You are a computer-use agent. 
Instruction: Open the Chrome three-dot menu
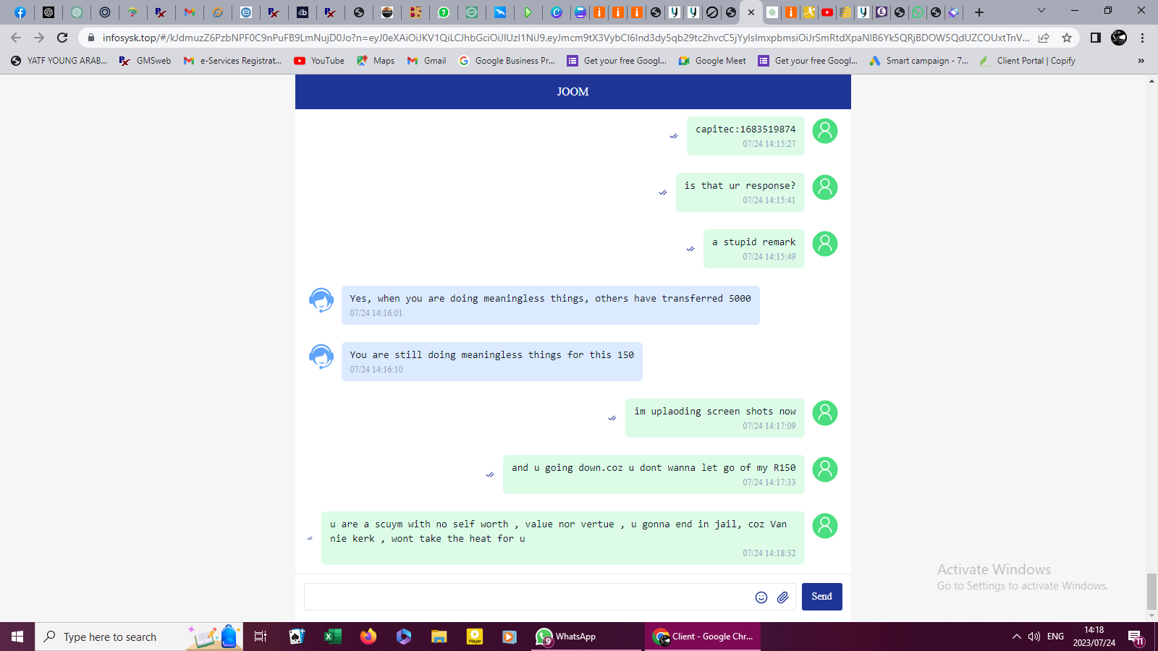coord(1142,38)
